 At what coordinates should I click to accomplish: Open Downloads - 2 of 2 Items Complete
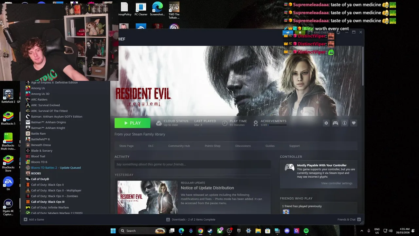[191, 220]
